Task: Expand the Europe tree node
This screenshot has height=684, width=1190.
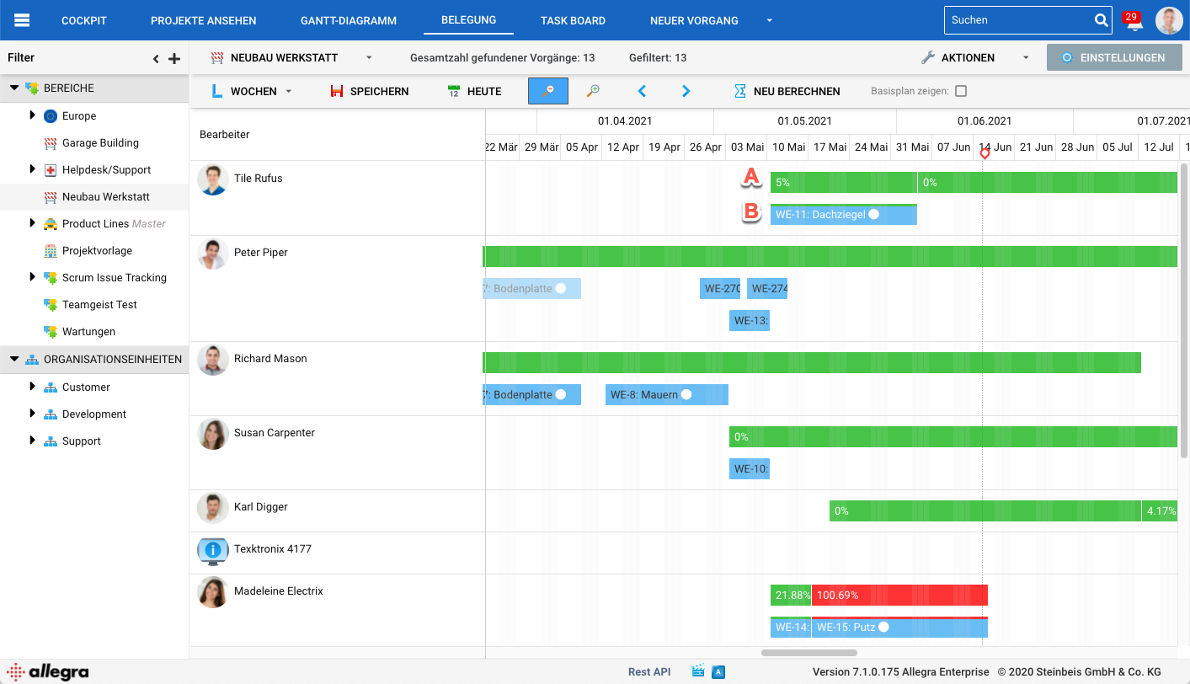Action: point(33,115)
